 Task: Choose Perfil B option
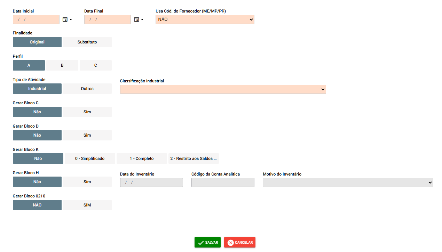[x=62, y=65]
